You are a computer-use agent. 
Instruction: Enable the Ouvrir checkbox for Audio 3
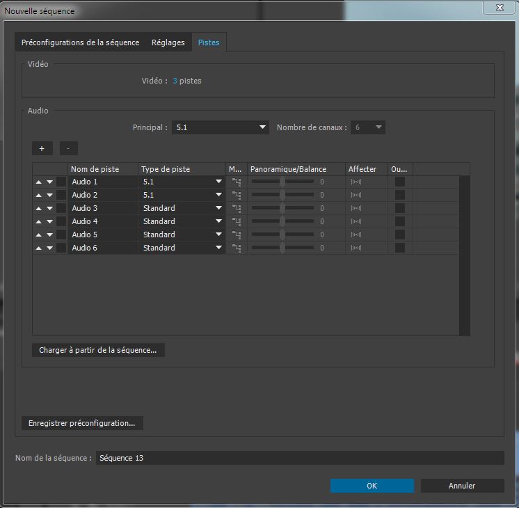(x=399, y=208)
